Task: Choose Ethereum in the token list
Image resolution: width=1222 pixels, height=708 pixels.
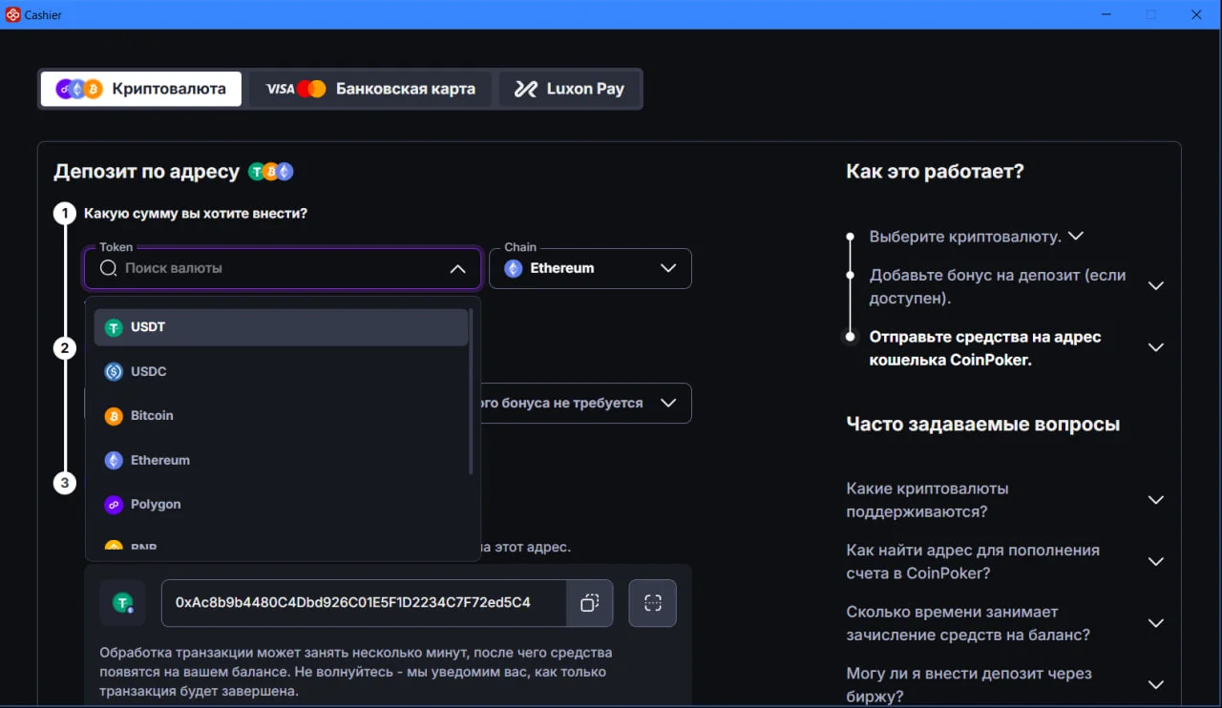Action: [x=281, y=460]
